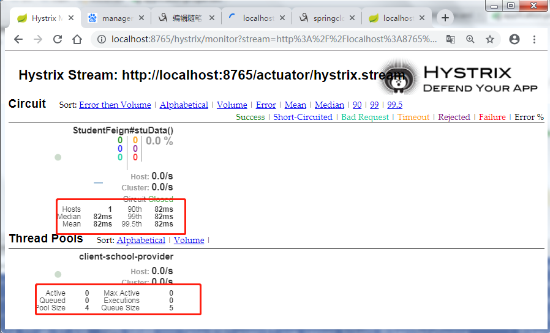Click the Pool Size value 4
The width and height of the screenshot is (550, 333).
[x=87, y=308]
